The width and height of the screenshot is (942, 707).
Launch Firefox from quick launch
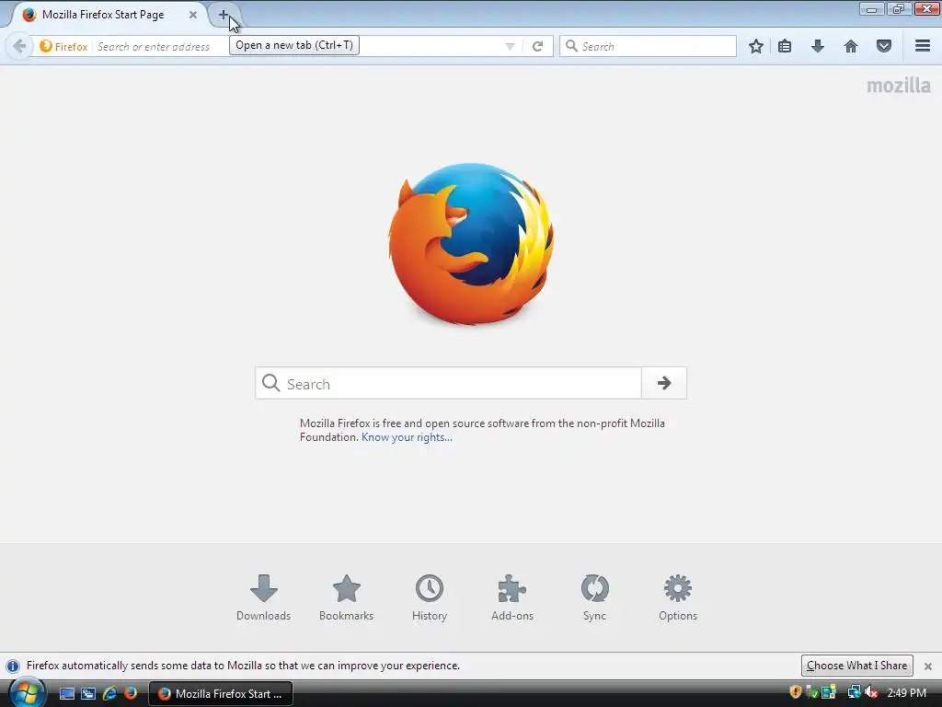pyautogui.click(x=131, y=693)
